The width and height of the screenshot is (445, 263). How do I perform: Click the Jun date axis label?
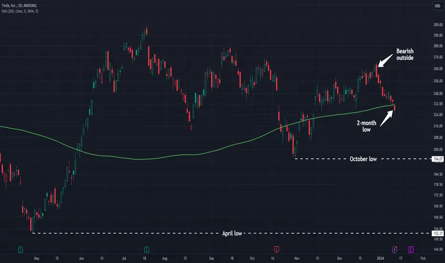82,258
